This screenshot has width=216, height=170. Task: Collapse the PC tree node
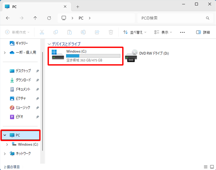click(x=5, y=135)
